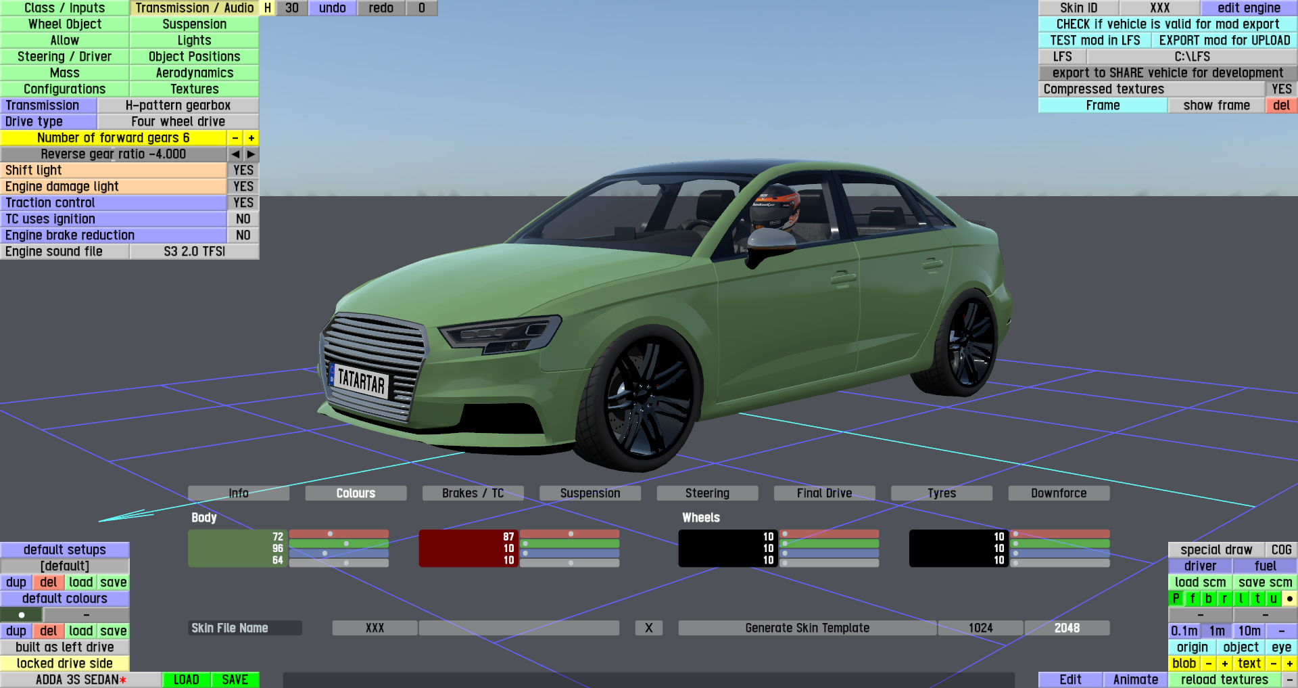Toggle TC uses ignition setting
1298x688 pixels.
243,219
